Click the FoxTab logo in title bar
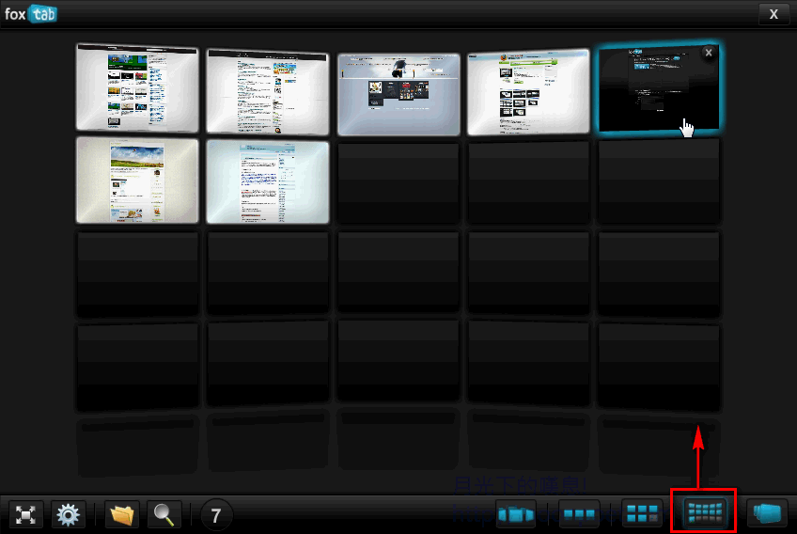The image size is (797, 534). point(31,13)
